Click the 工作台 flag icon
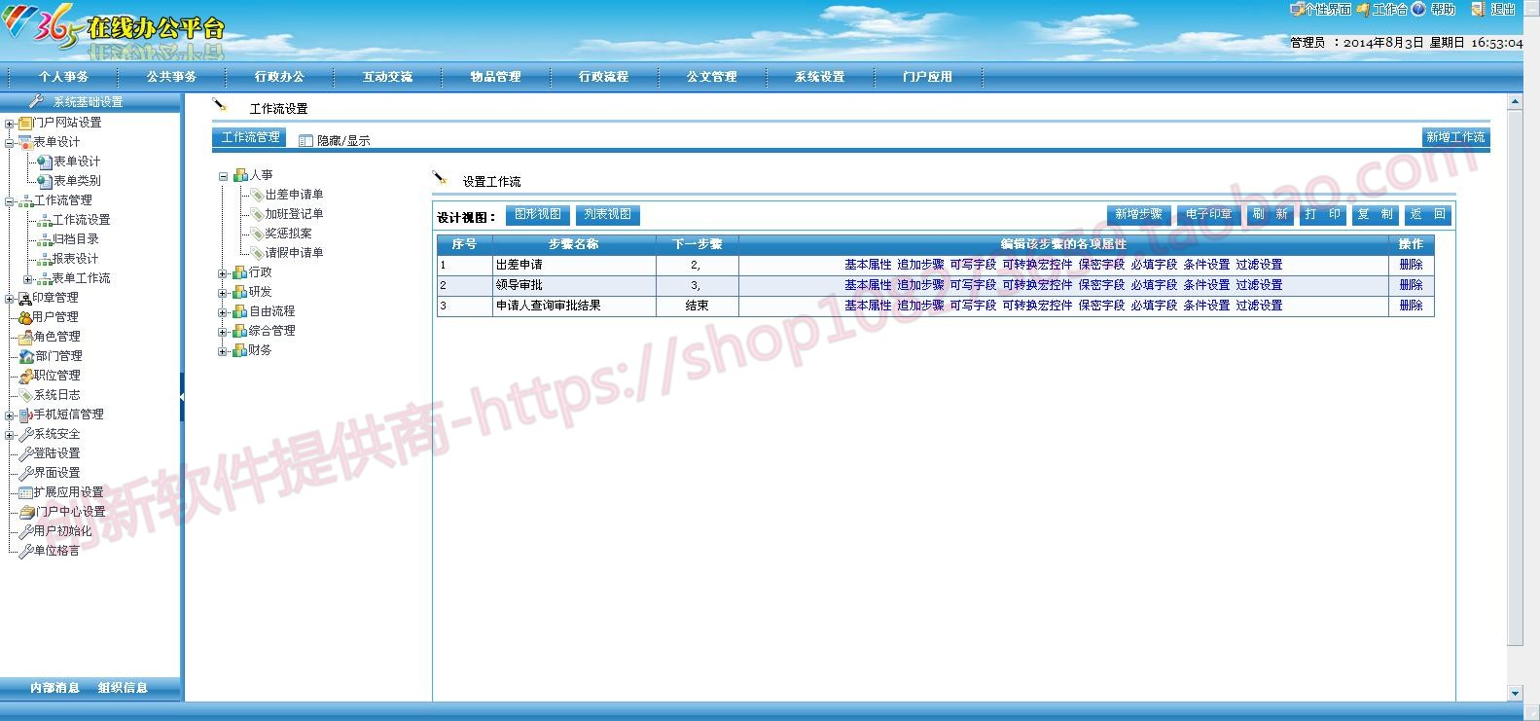The image size is (1540, 721). tap(1363, 10)
